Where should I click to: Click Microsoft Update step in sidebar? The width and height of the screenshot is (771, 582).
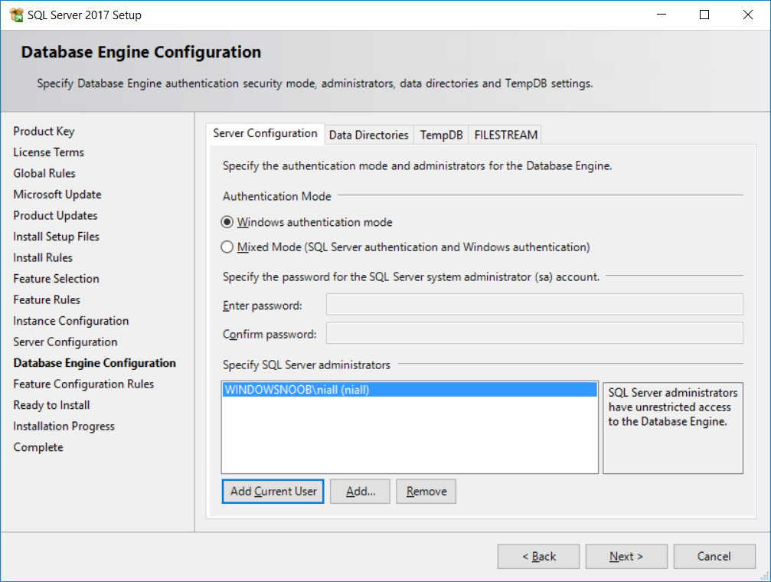pos(57,195)
